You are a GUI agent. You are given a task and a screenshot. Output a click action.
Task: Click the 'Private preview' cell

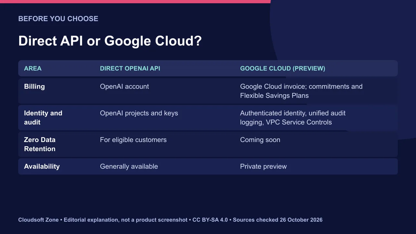pos(263,166)
